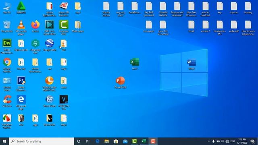Select the Logo folder
The width and height of the screenshot is (258, 145).
(x=64, y=64)
